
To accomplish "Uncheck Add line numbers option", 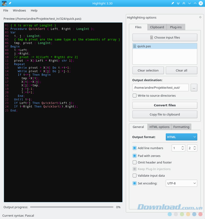I will (x=135, y=148).
